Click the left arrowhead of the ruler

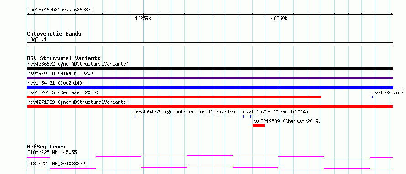28,14
